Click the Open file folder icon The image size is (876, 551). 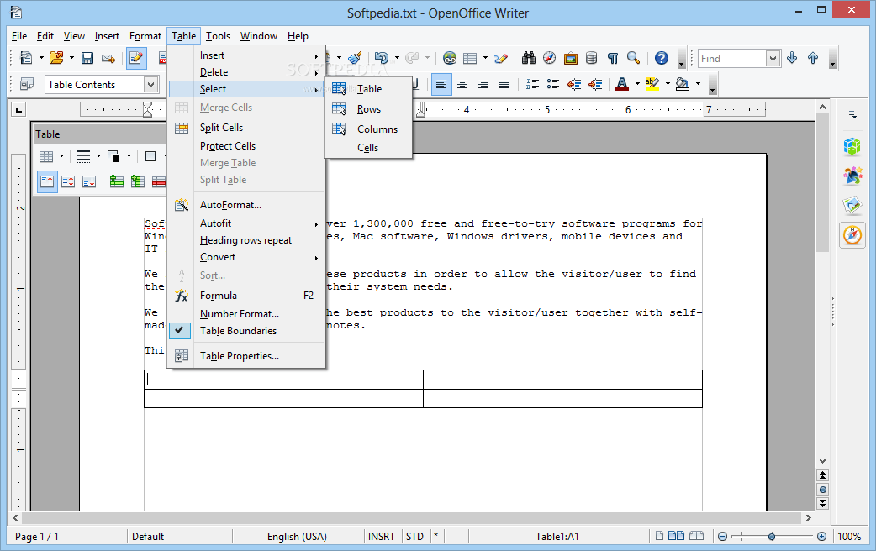(56, 58)
